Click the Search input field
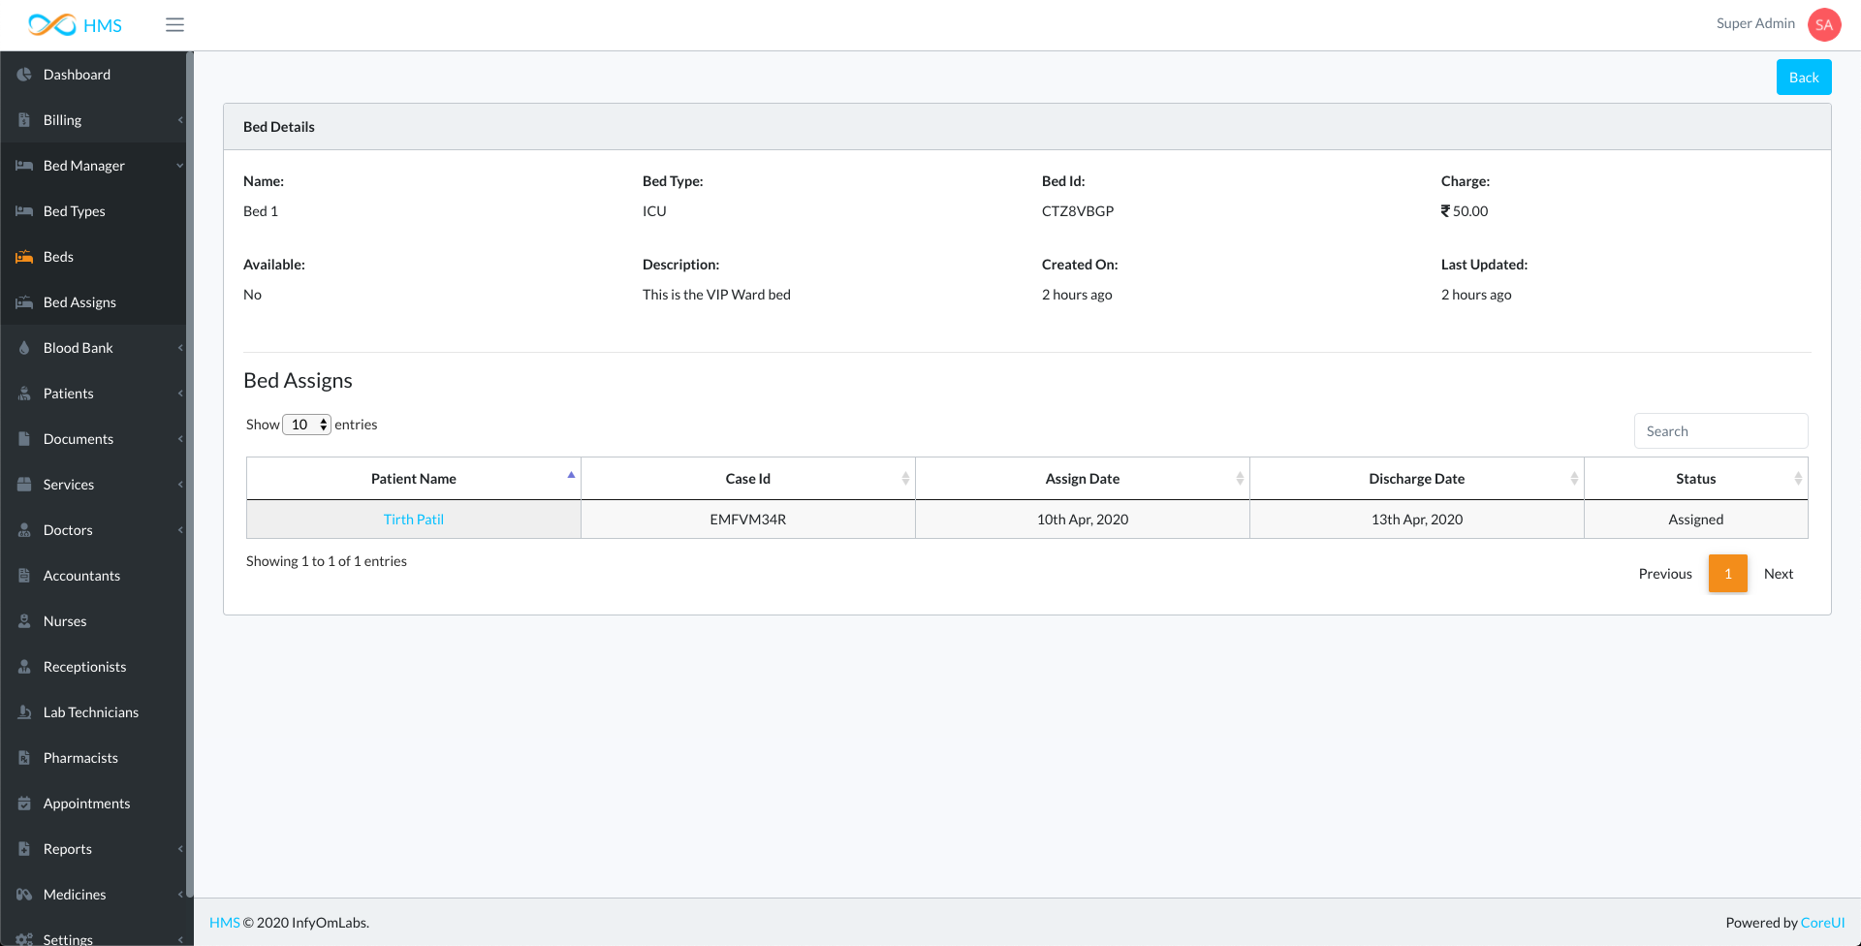The image size is (1861, 946). 1720,431
